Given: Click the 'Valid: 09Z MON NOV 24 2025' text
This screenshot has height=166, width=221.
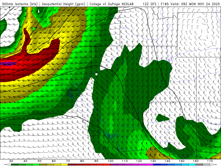Looking at the screenshot, I should pos(195,4).
